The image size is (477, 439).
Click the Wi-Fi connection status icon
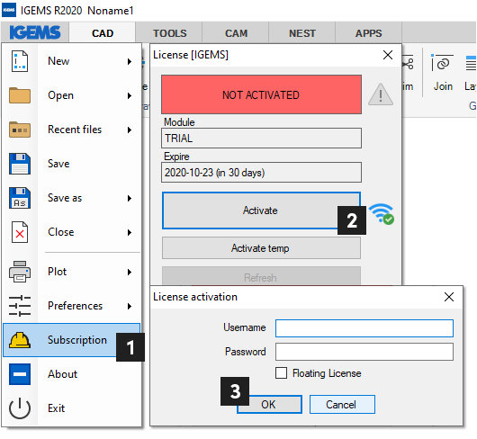[382, 214]
